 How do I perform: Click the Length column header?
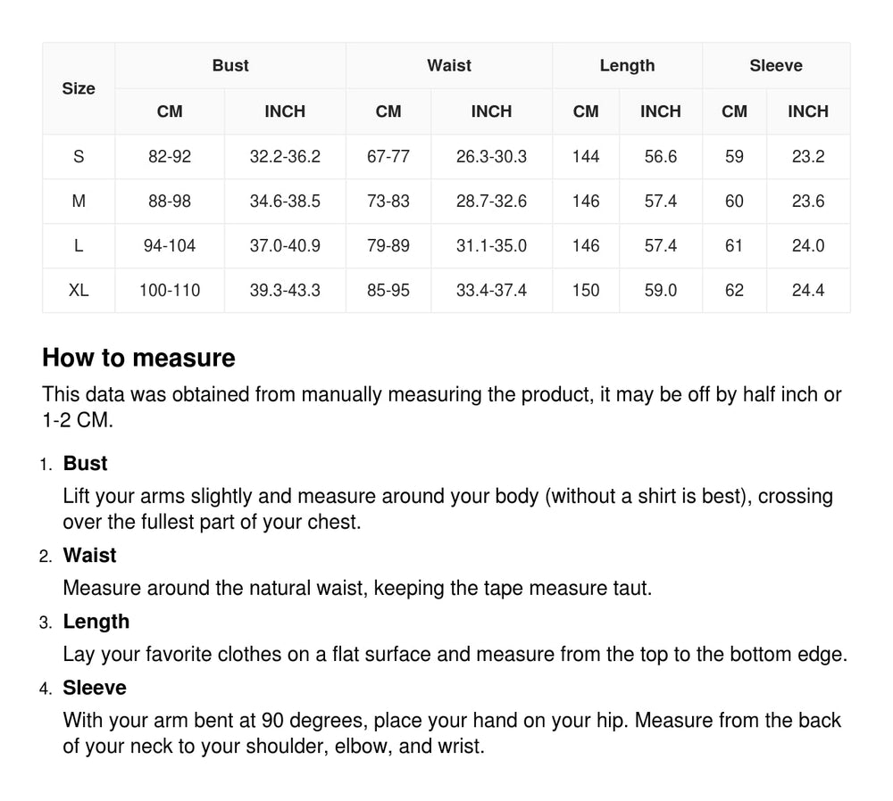(627, 66)
